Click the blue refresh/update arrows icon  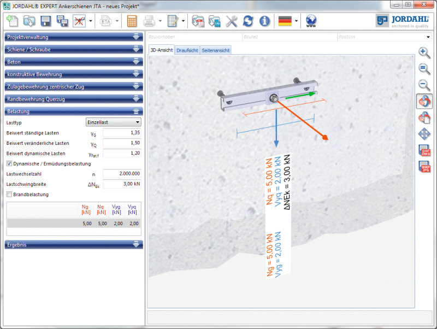[248, 21]
